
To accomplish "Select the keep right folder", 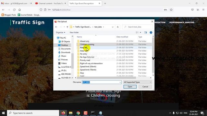I will click(84, 51).
